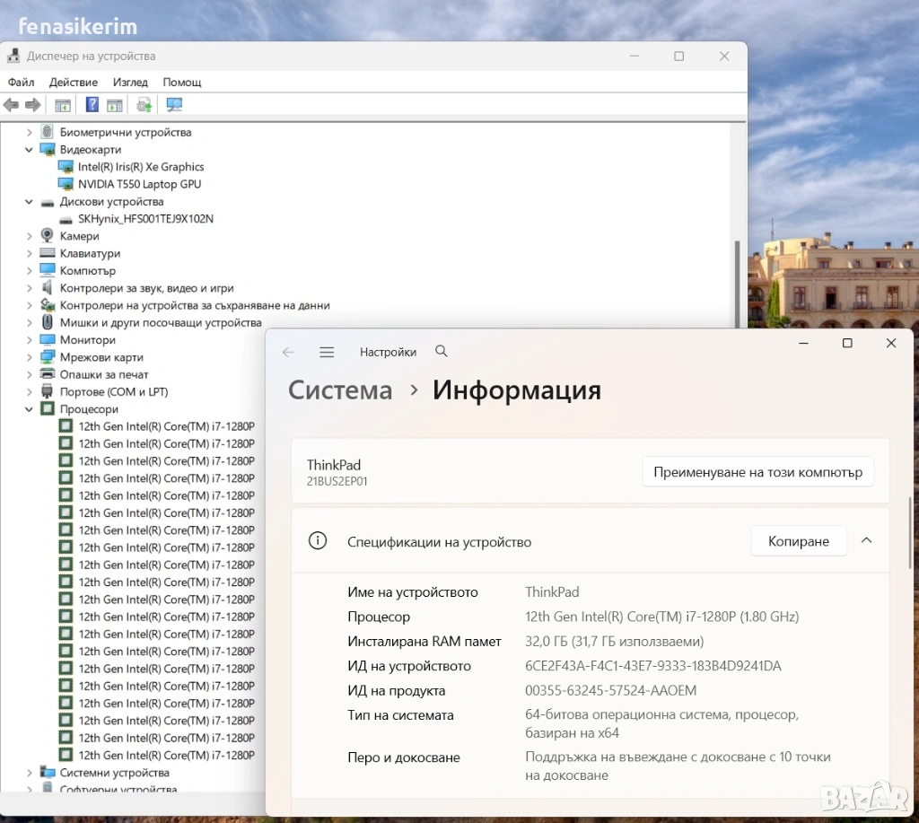Click the Копиране button

(798, 541)
